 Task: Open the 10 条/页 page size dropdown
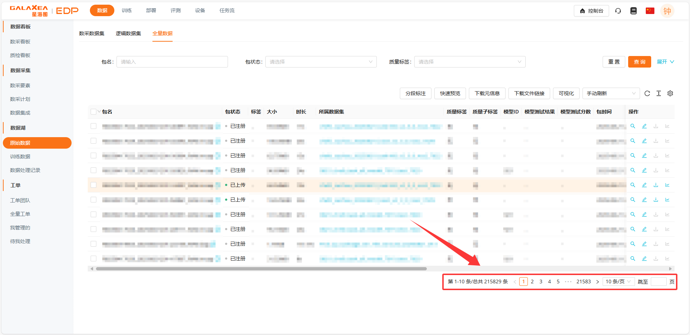pyautogui.click(x=618, y=282)
